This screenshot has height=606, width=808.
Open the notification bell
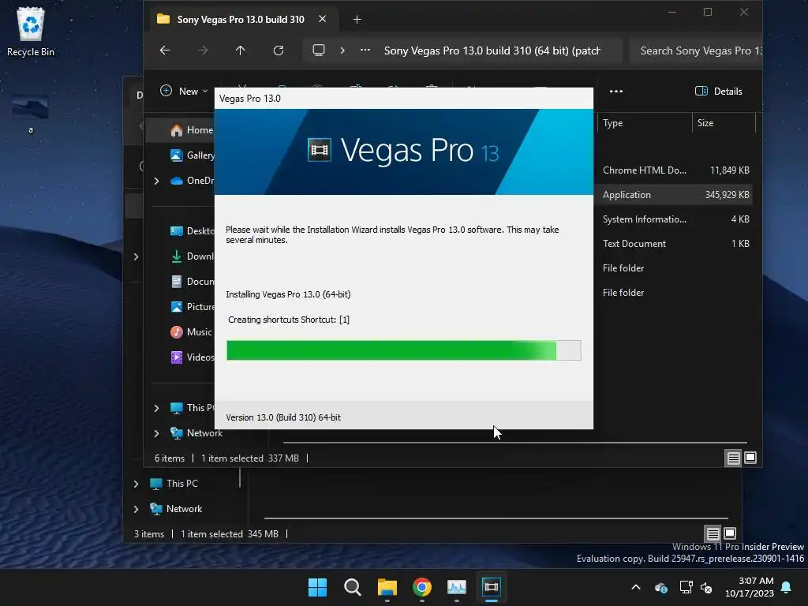pos(787,587)
